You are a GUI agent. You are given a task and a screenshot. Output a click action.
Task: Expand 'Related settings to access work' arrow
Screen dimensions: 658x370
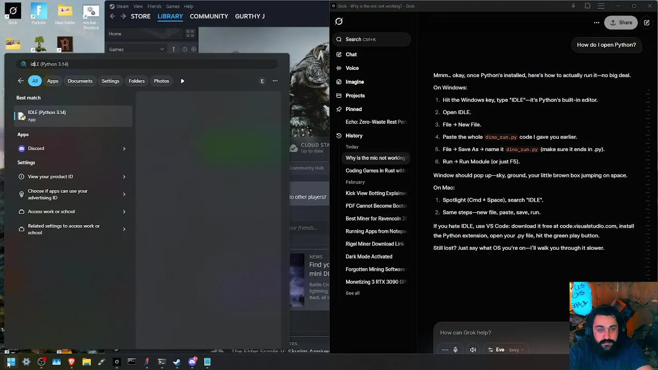pos(124,229)
